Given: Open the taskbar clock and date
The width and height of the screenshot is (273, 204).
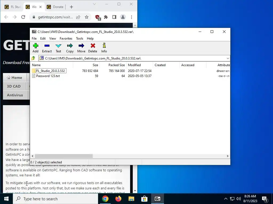Looking at the screenshot, I should coord(250,199).
